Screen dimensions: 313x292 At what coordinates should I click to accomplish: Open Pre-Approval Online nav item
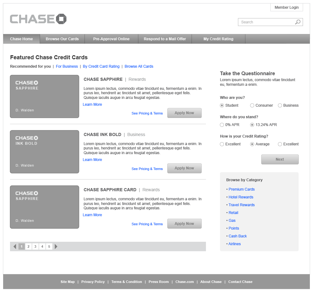(x=111, y=39)
